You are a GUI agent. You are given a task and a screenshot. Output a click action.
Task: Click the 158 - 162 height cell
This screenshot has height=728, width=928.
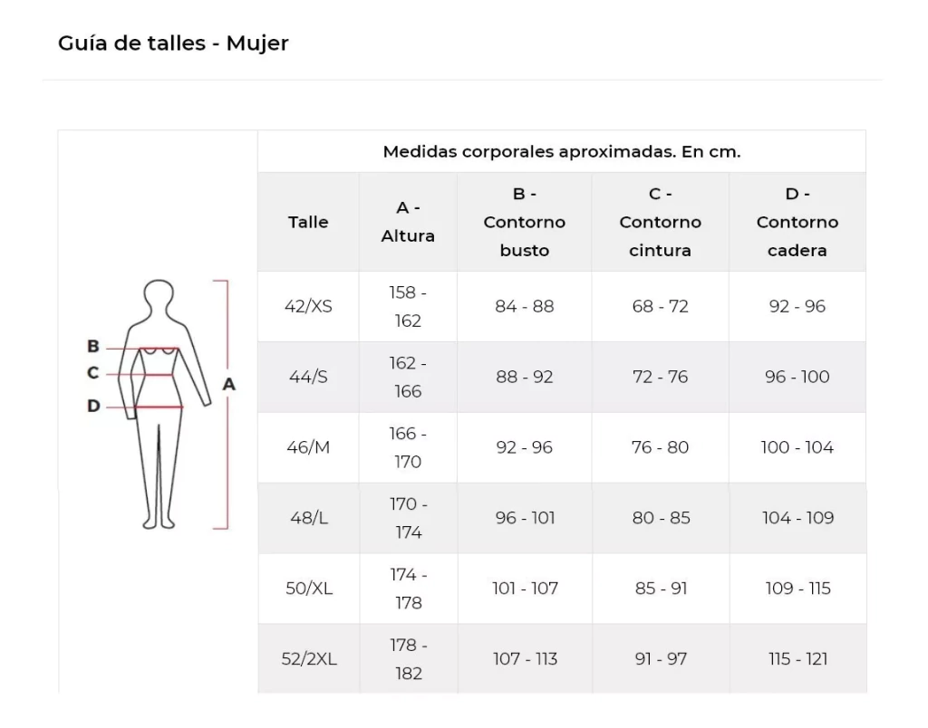(x=408, y=306)
